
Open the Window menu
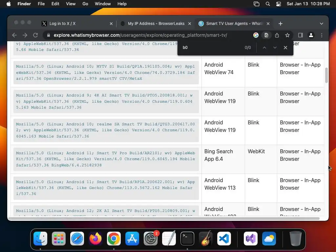click(x=103, y=4)
